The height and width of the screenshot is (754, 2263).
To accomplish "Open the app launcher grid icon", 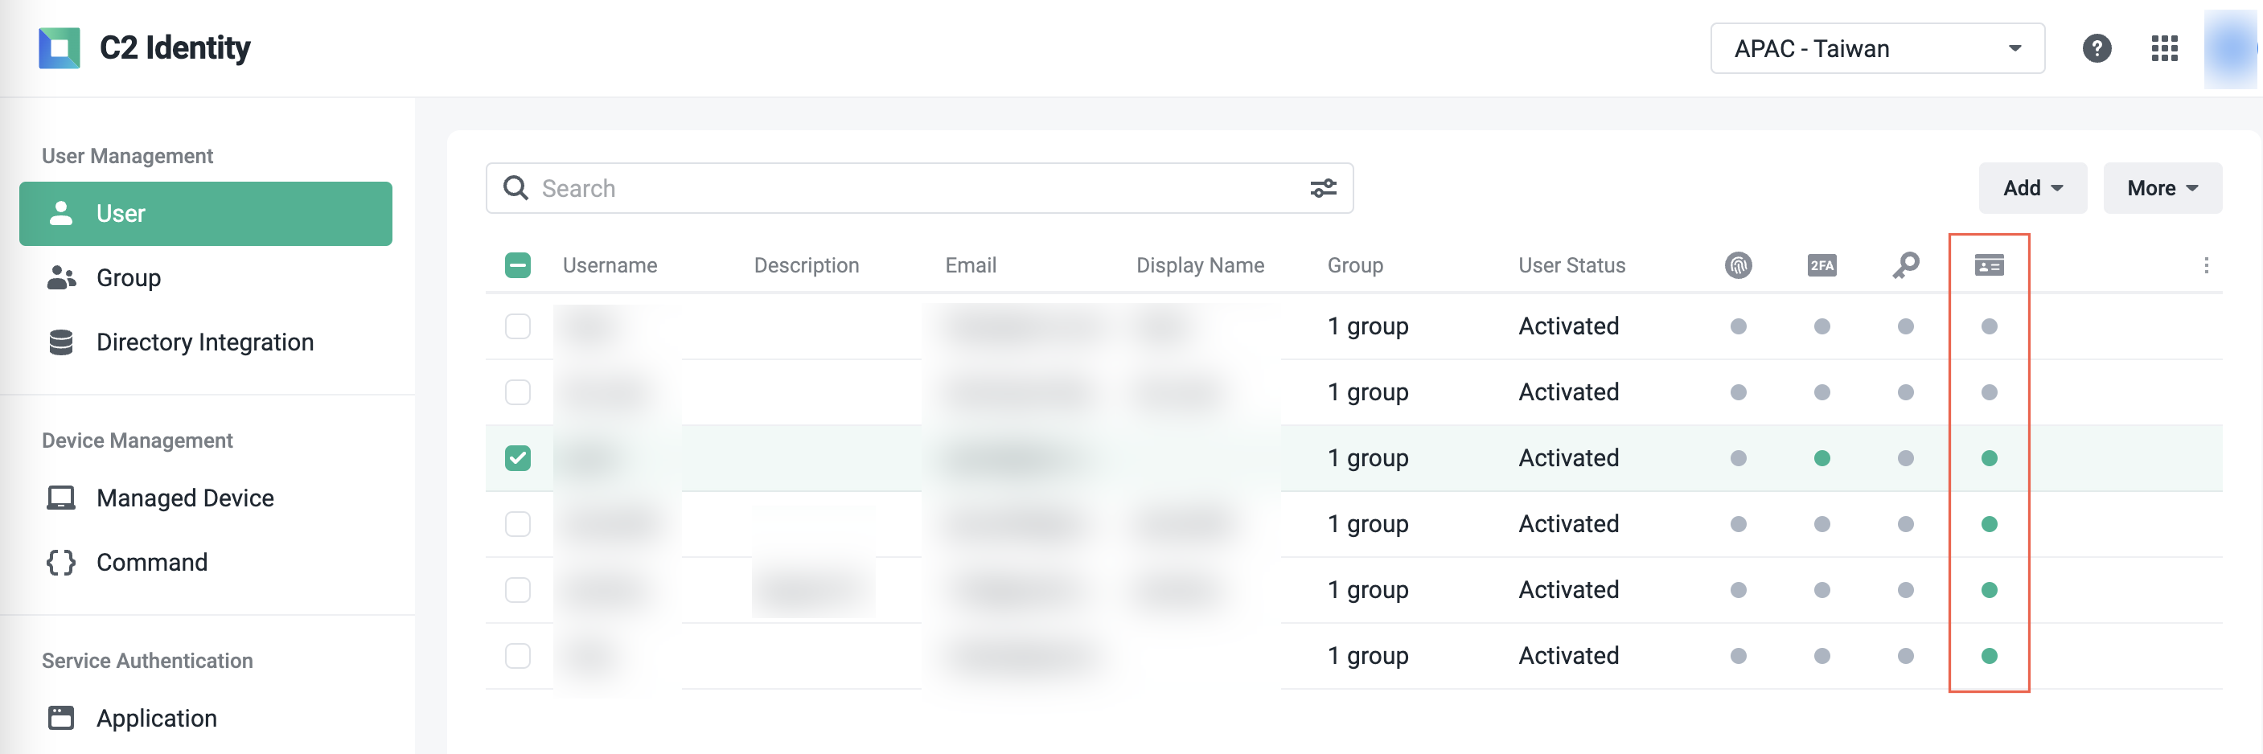I will [x=2164, y=48].
